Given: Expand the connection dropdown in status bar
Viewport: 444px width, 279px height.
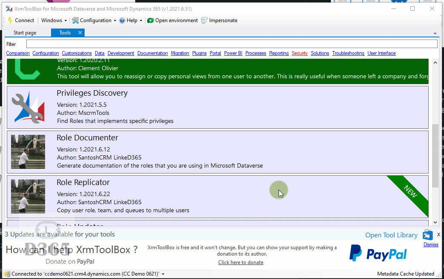Looking at the screenshot, I should click(x=163, y=274).
